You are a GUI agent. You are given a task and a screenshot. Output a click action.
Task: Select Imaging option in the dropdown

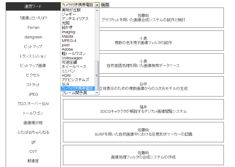click(x=78, y=32)
